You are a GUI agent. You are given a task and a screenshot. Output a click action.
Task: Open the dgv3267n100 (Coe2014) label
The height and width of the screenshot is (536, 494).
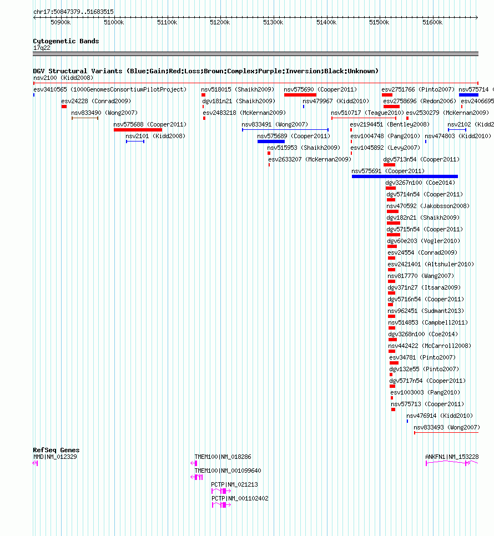point(420,183)
